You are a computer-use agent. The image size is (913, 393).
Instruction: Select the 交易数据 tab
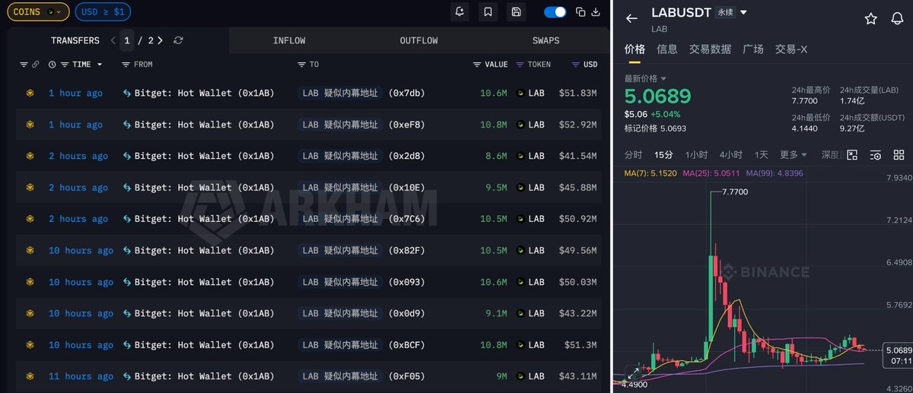(710, 49)
